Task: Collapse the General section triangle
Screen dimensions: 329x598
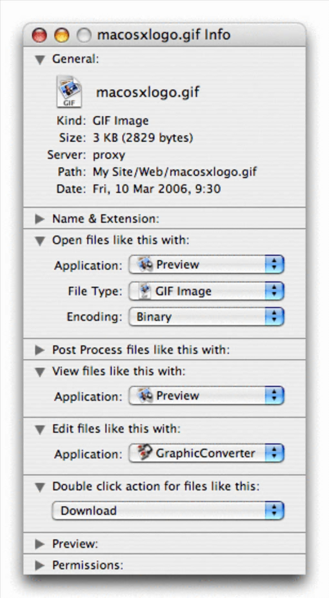Action: point(40,59)
